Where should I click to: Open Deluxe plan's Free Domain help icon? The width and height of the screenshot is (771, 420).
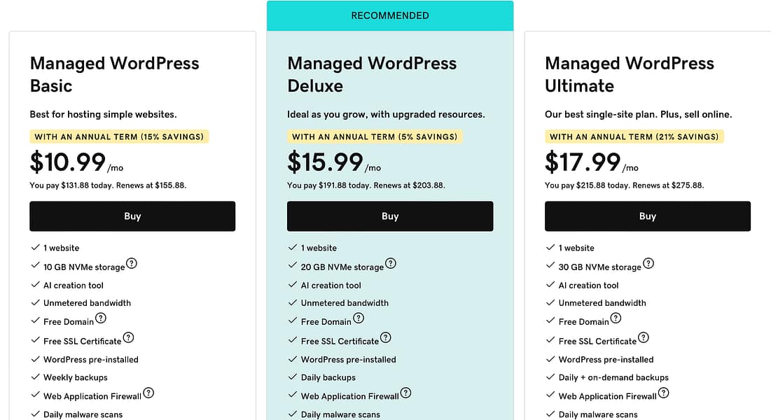[359, 318]
